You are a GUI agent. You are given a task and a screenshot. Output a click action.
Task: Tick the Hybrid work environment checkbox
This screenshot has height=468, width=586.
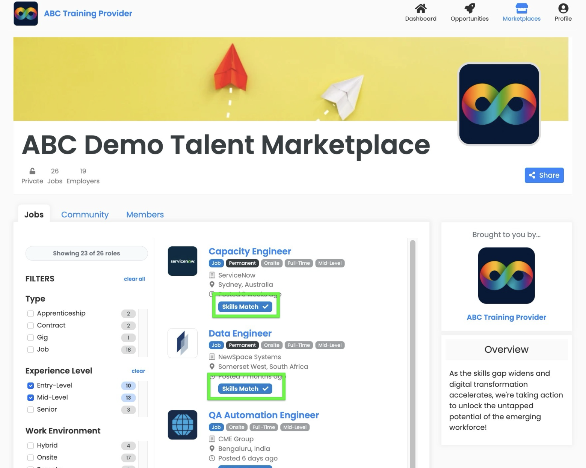point(31,445)
